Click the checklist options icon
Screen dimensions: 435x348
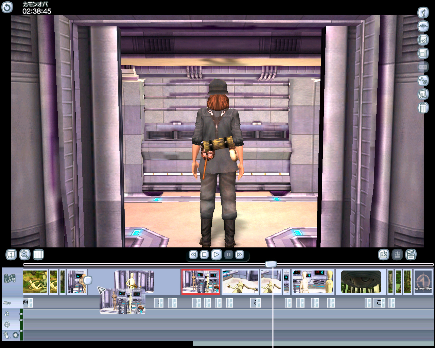click(x=423, y=40)
